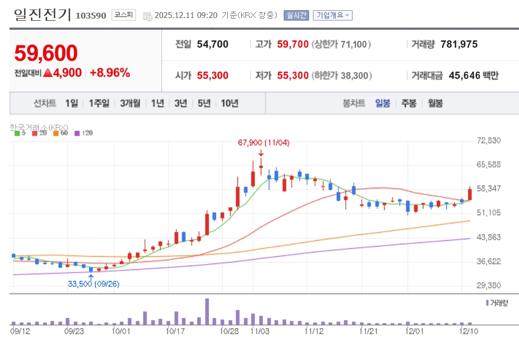Screen dimensions: 519x359
Task: Click the 일진전기 stock name link
Action: pyautogui.click(x=41, y=15)
